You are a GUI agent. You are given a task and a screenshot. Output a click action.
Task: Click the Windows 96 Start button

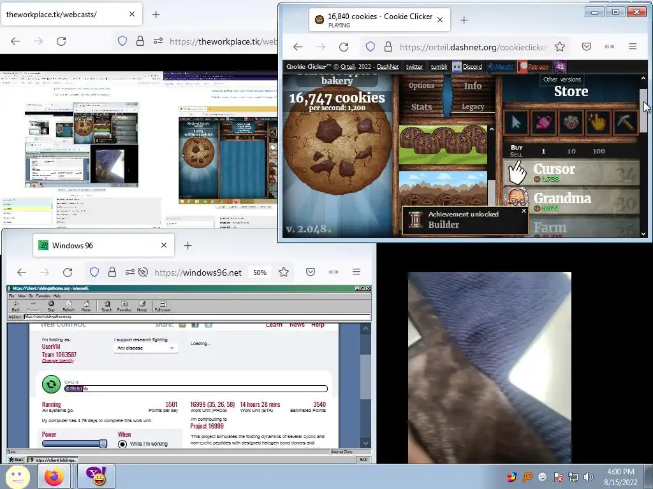coord(16,460)
